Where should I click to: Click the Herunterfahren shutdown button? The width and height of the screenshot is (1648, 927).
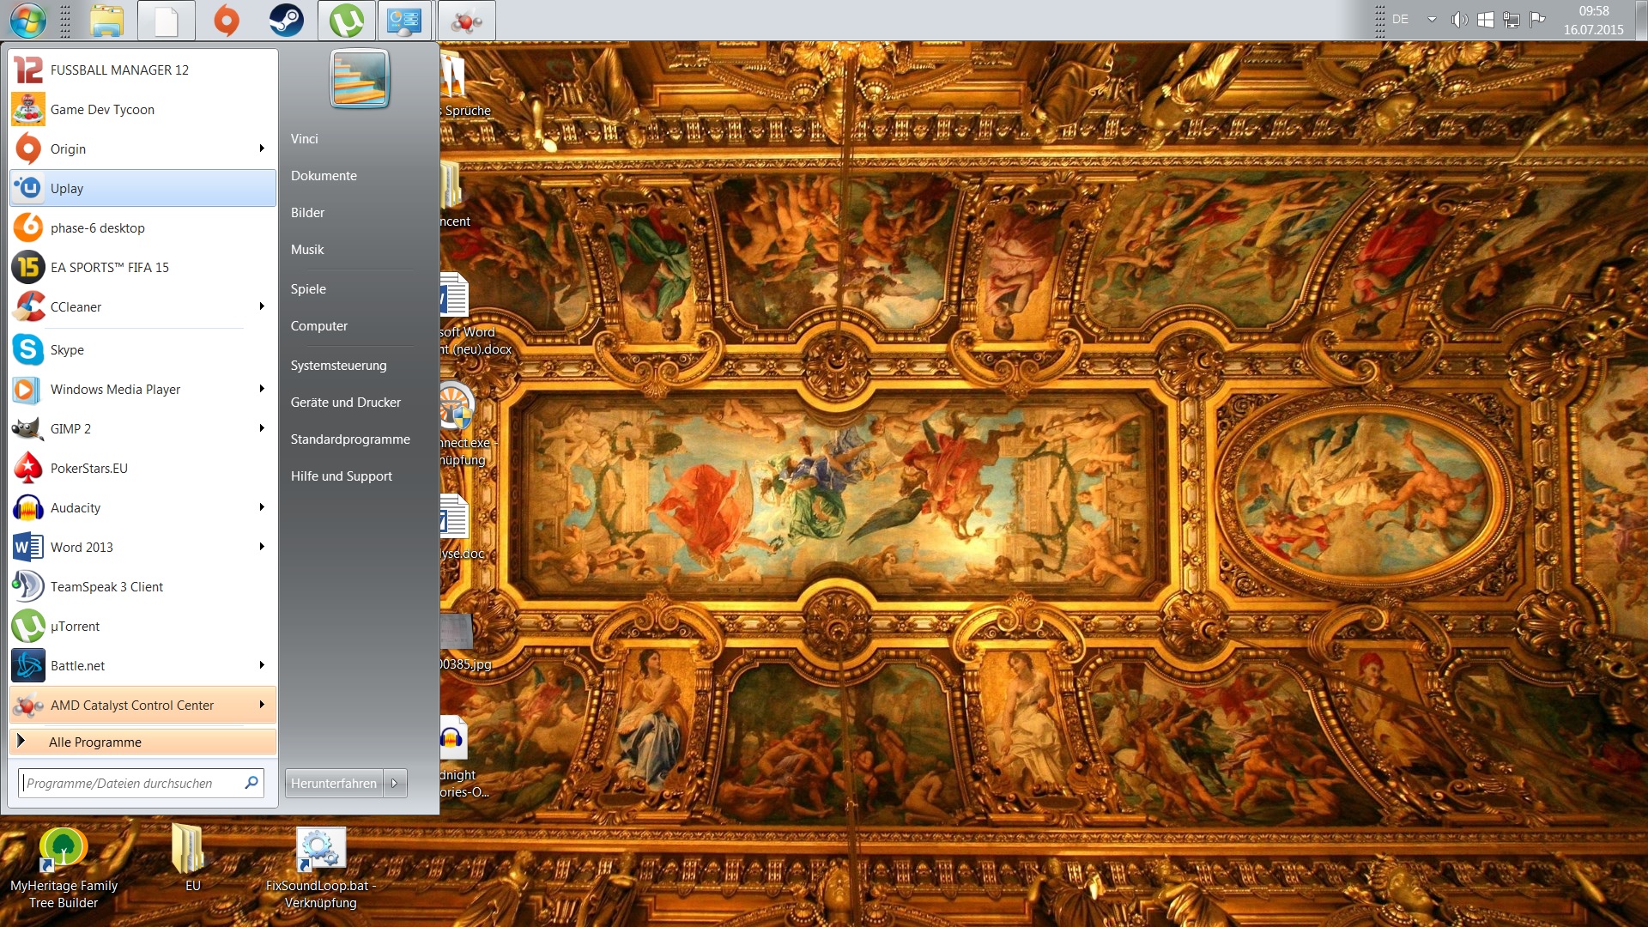click(334, 784)
